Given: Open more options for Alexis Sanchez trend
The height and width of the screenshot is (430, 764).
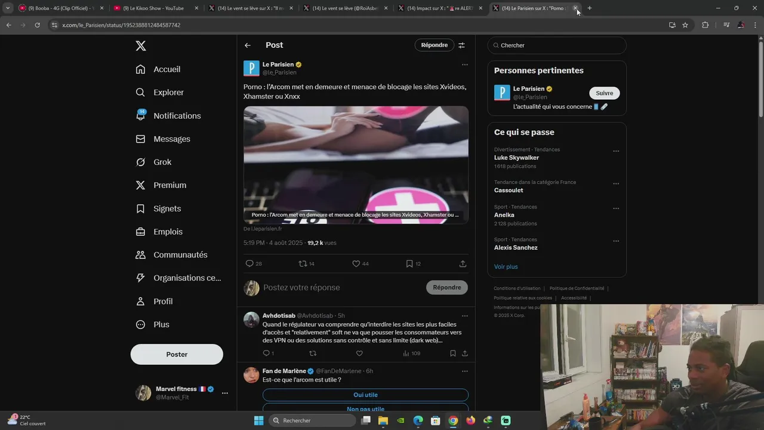Looking at the screenshot, I should coord(616,241).
